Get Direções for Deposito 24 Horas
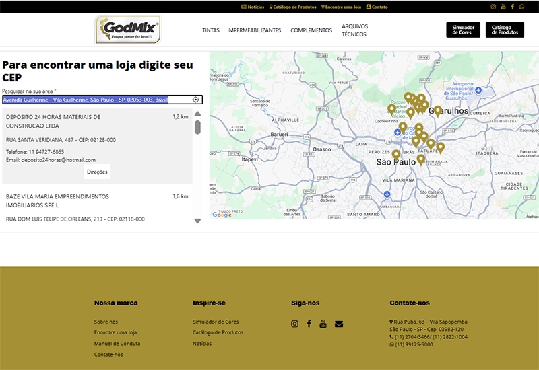 tap(98, 172)
